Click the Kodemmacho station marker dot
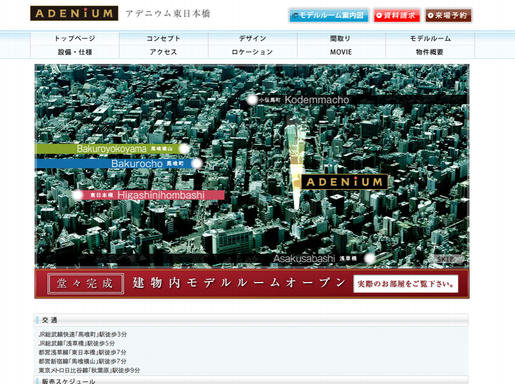515x384 pixels. point(252,100)
